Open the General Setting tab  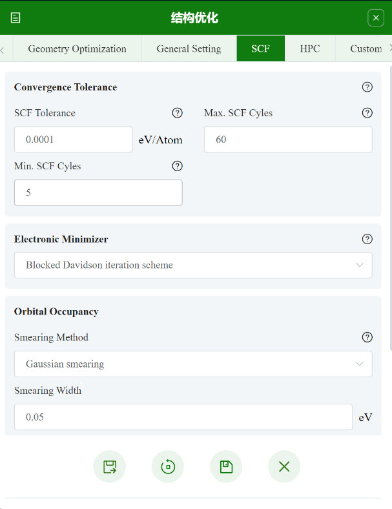point(189,48)
